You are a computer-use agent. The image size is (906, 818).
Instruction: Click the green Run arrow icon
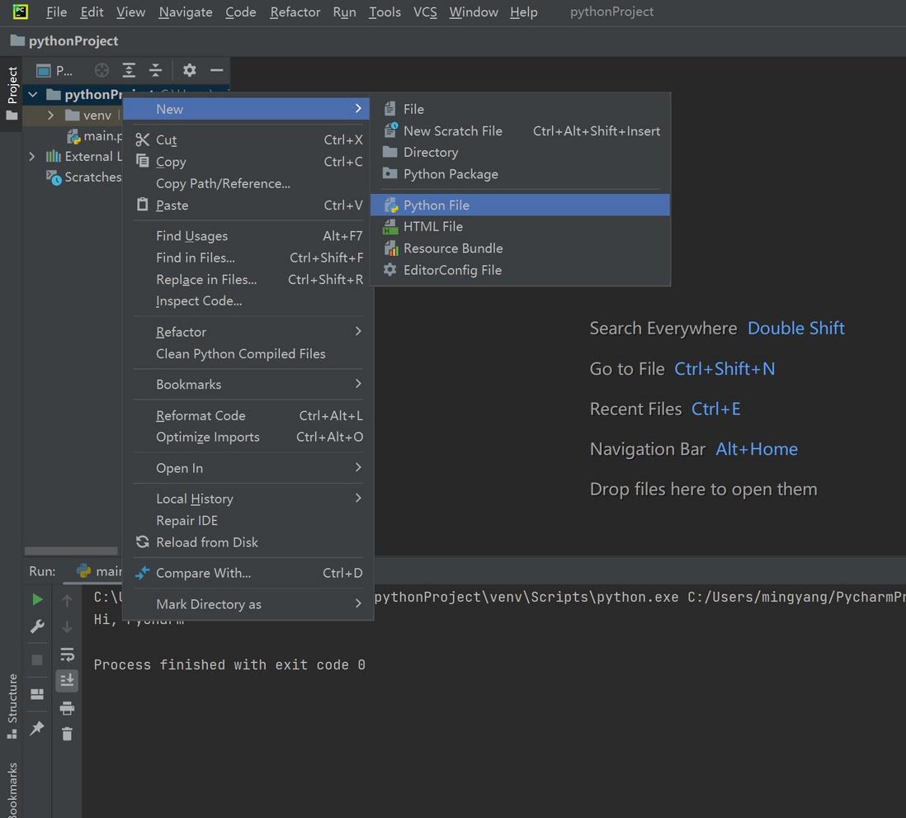tap(37, 599)
